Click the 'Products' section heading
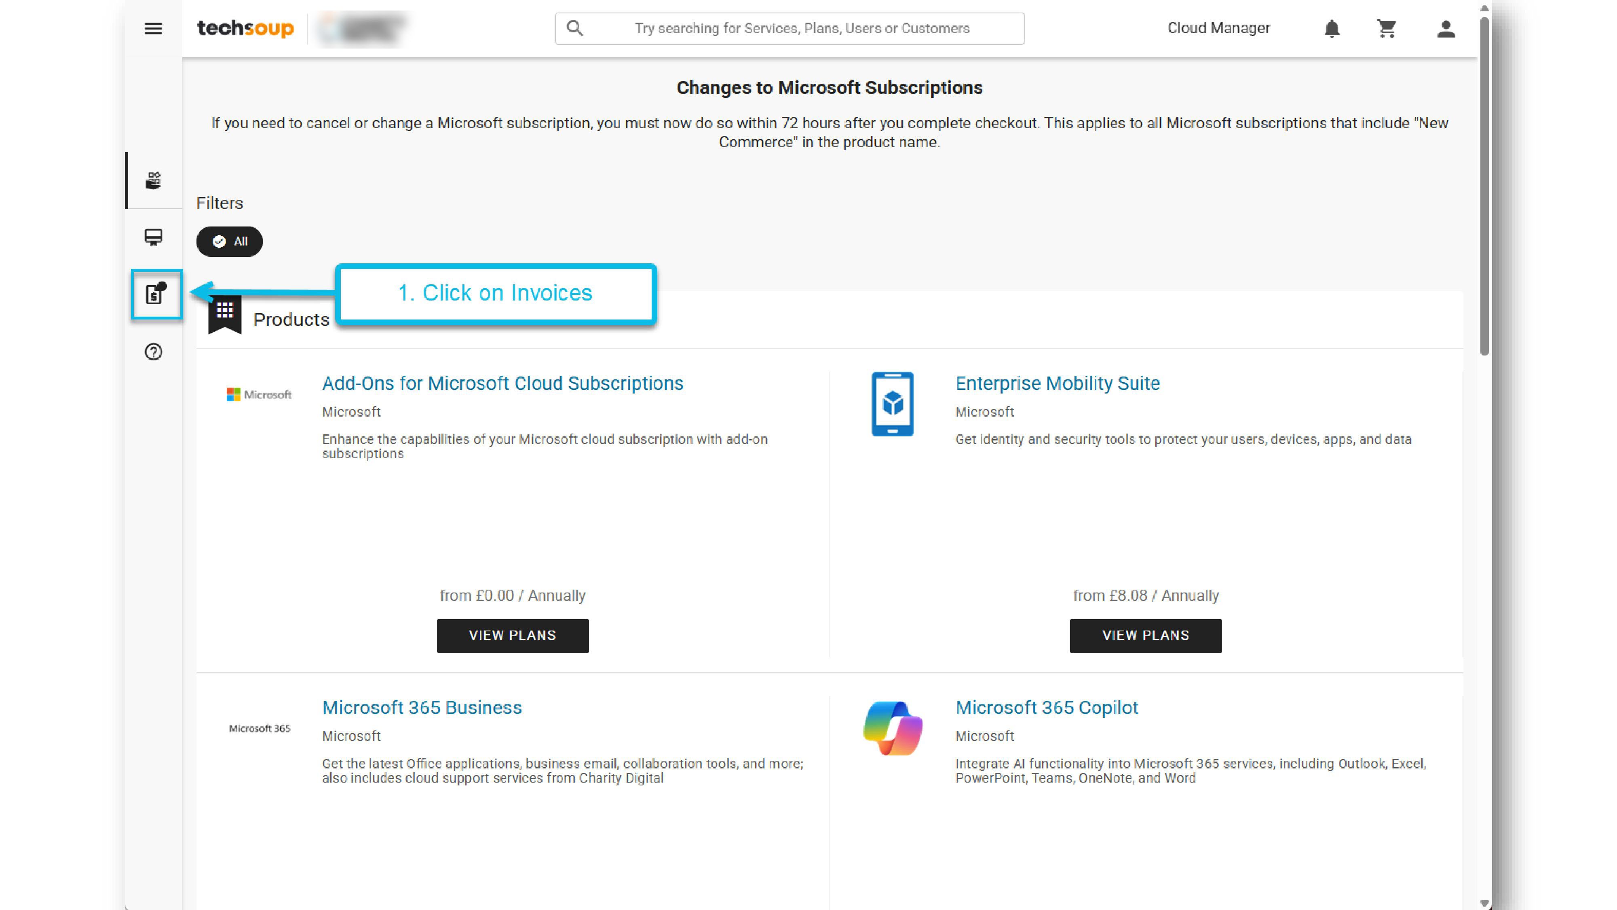 pos(291,320)
